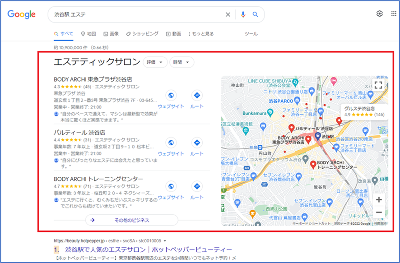The height and width of the screenshot is (263, 400).
Task: Click the 代官山 蔦屋書店 shopping marker
Action: point(304,217)
